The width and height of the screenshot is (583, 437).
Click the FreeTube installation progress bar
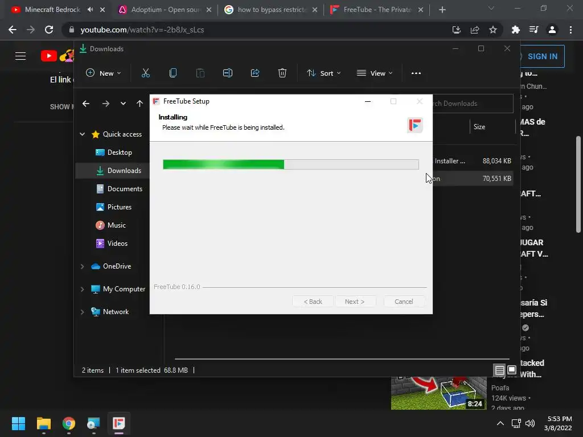(x=291, y=164)
